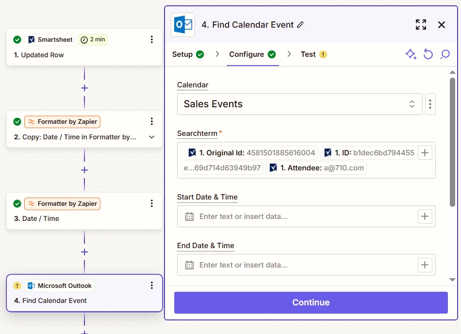Viewport: 461px width, 334px height.
Task: Rename step via pencil icon beside Find Calendar Event
Action: pyautogui.click(x=300, y=25)
